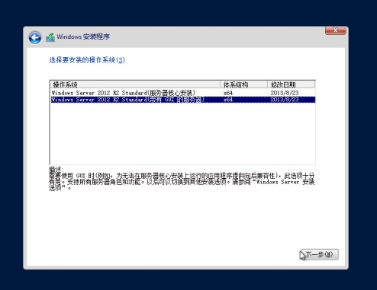Select Windows Server 2012 R2 Standard (带有 GUI 的服务器) row
The height and width of the screenshot is (290, 377).
(182, 100)
